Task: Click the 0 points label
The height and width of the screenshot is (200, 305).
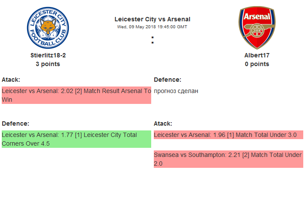Action: pyautogui.click(x=257, y=64)
